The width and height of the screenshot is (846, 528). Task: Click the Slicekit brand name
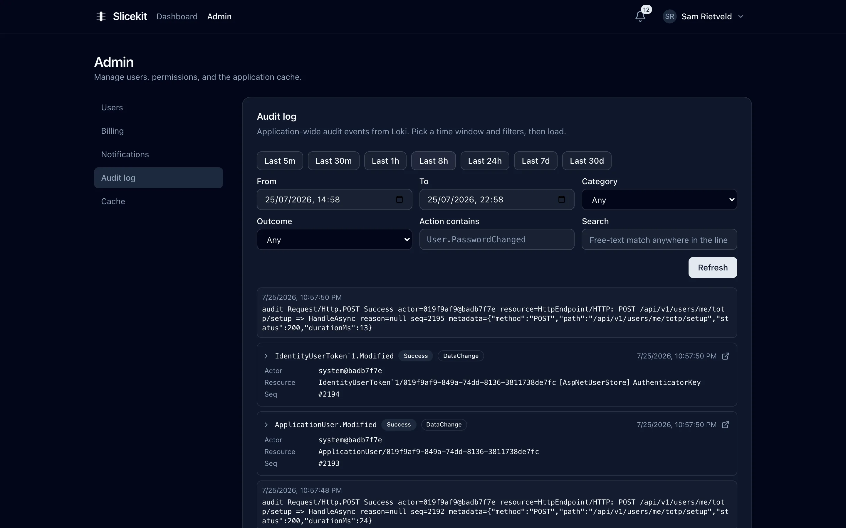point(130,16)
